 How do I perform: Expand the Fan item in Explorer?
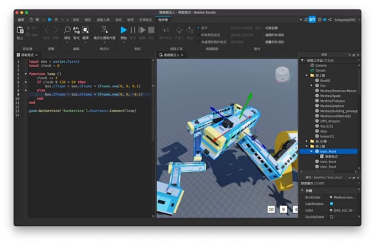click(312, 85)
